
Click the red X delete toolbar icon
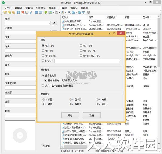pos(23,12)
